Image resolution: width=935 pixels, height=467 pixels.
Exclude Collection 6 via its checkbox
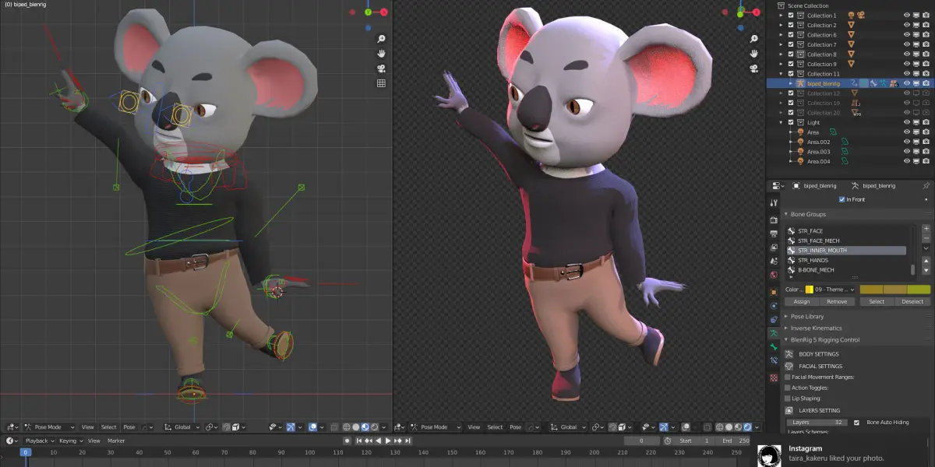click(x=791, y=35)
